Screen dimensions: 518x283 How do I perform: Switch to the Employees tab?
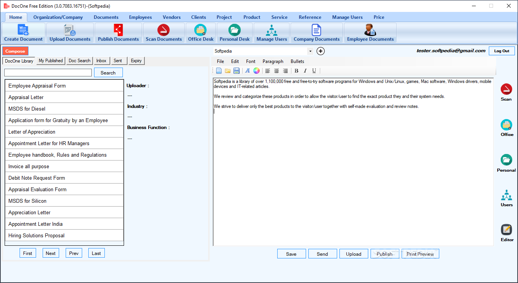tap(141, 17)
